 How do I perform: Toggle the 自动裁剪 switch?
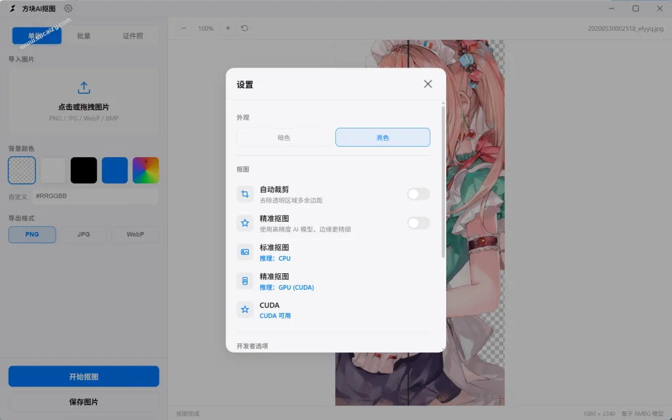418,194
